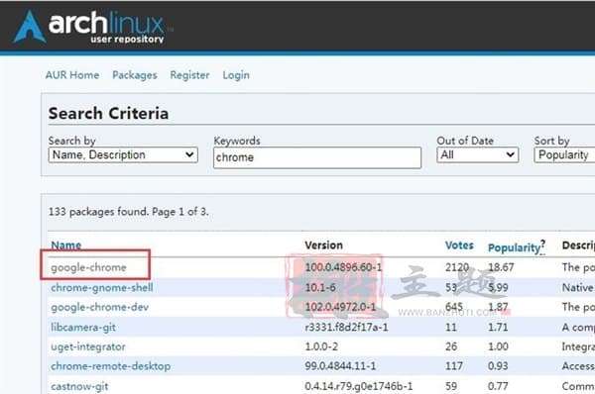Open the AUR Home link
Screen dimensions: 595x394
[72, 75]
